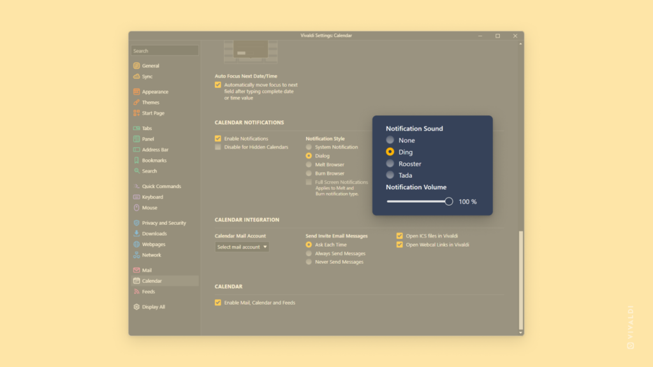Click the Mail envelope icon
The image size is (653, 367).
click(x=136, y=270)
